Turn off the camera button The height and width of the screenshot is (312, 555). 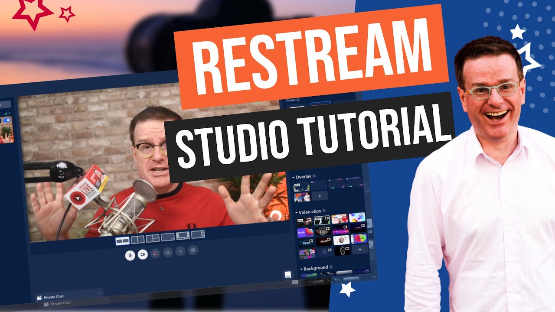143,254
